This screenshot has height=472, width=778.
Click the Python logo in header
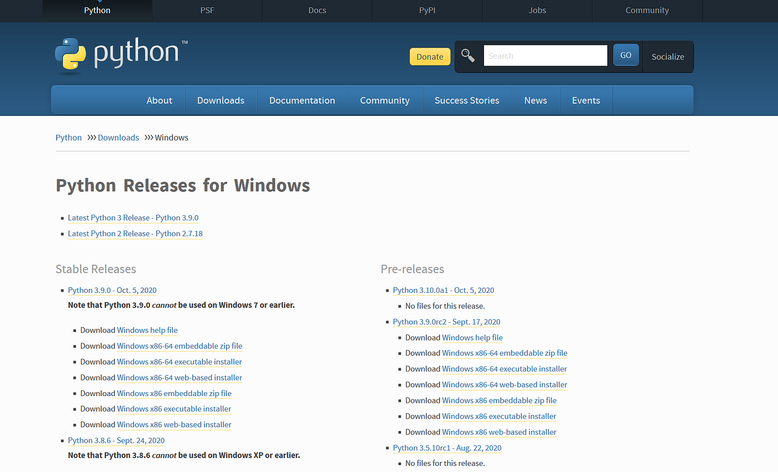121,55
